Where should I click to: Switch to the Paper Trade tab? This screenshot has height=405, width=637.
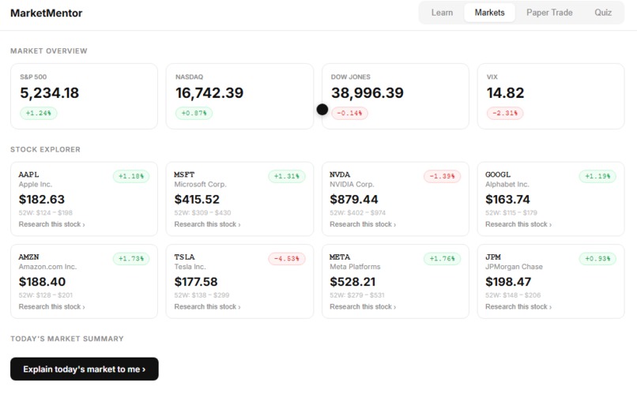point(549,13)
